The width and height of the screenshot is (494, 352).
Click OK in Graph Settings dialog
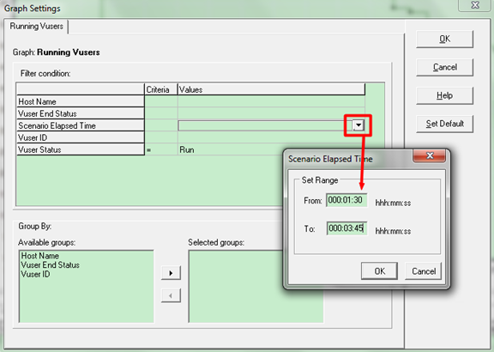click(444, 39)
